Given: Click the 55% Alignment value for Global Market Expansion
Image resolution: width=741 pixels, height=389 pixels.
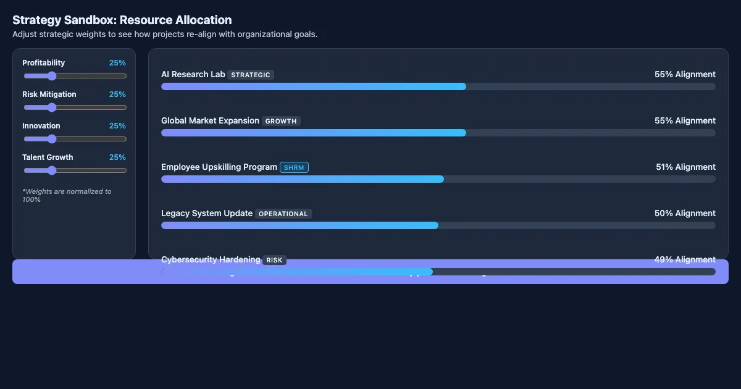Looking at the screenshot, I should click(x=685, y=120).
